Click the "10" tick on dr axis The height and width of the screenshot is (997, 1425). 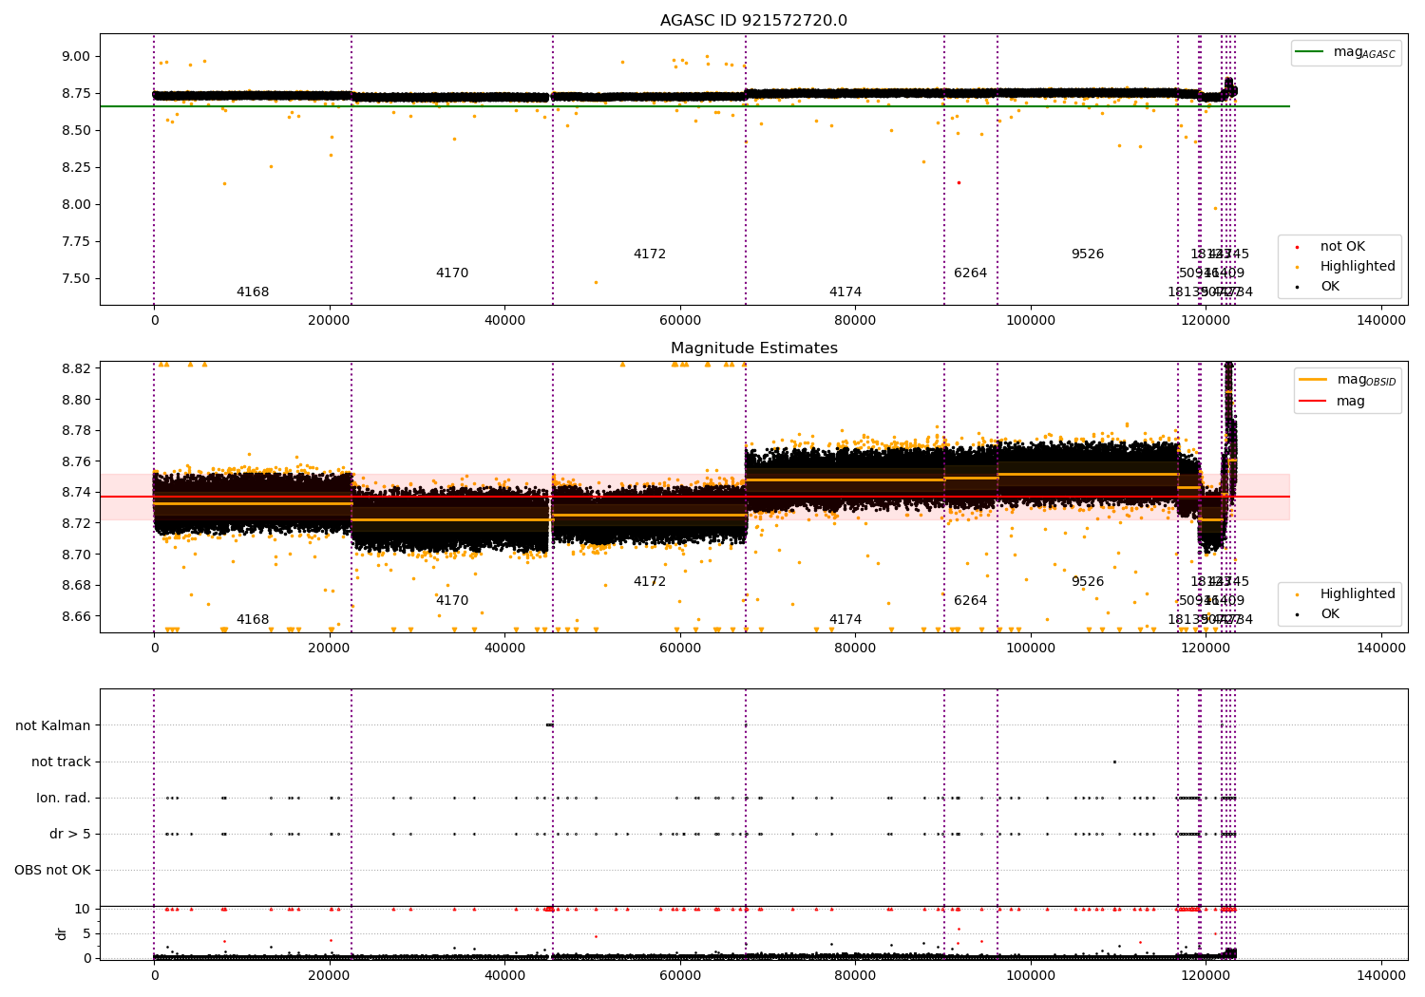[x=83, y=909]
